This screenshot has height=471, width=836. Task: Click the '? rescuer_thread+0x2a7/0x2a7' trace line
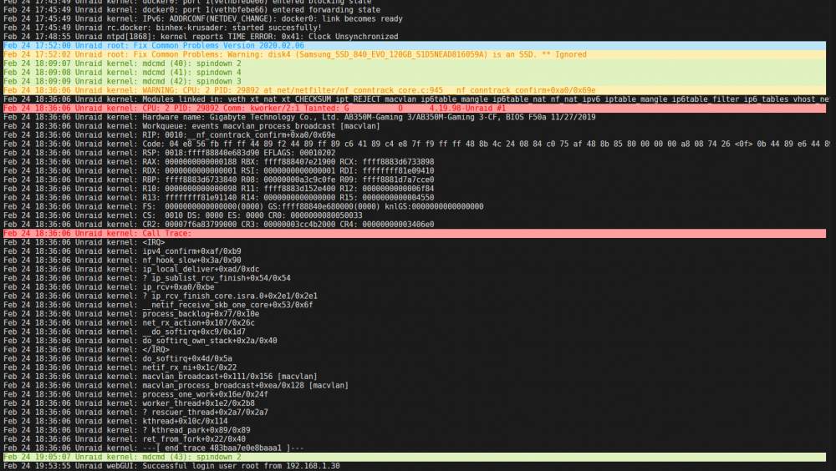click(136, 413)
